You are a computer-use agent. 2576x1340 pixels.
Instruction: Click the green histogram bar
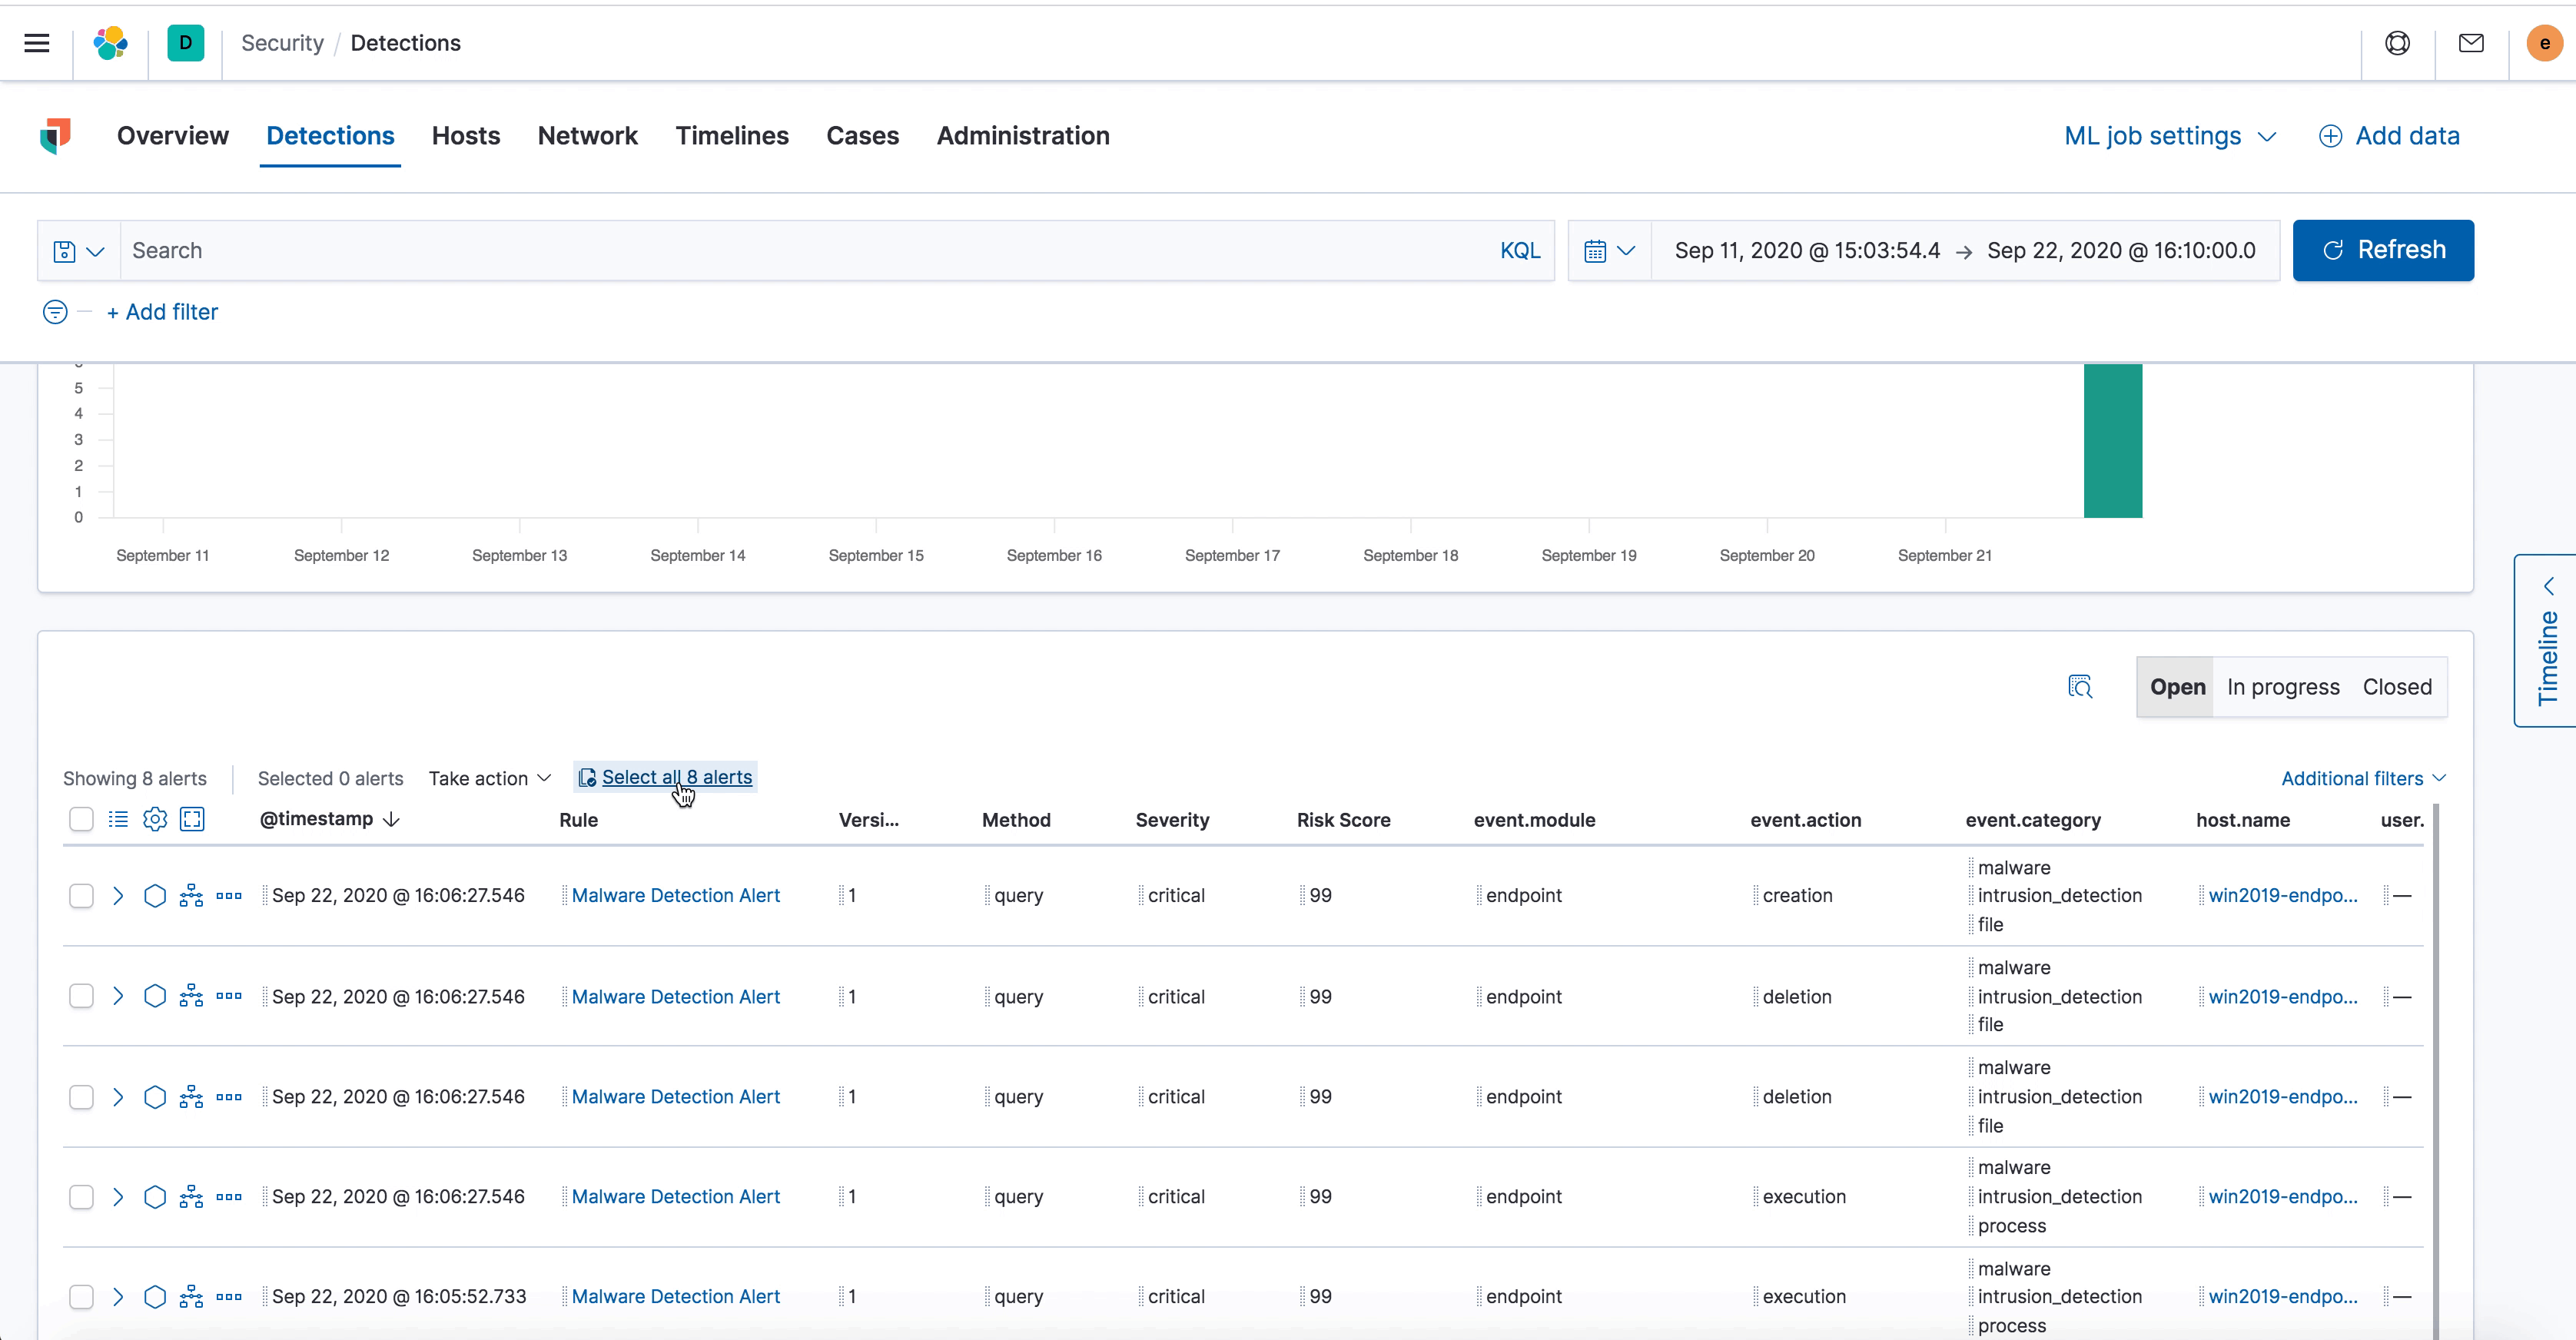click(2112, 441)
